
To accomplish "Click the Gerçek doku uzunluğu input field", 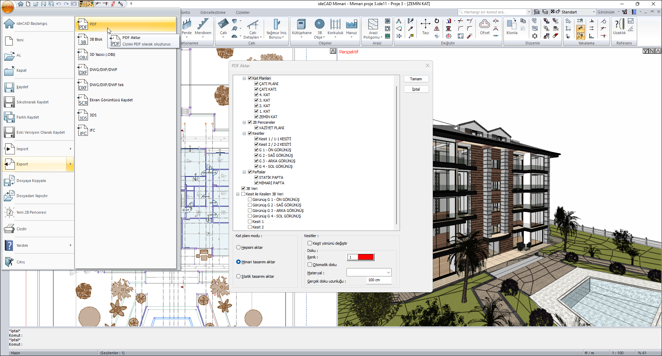I will coord(378,280).
